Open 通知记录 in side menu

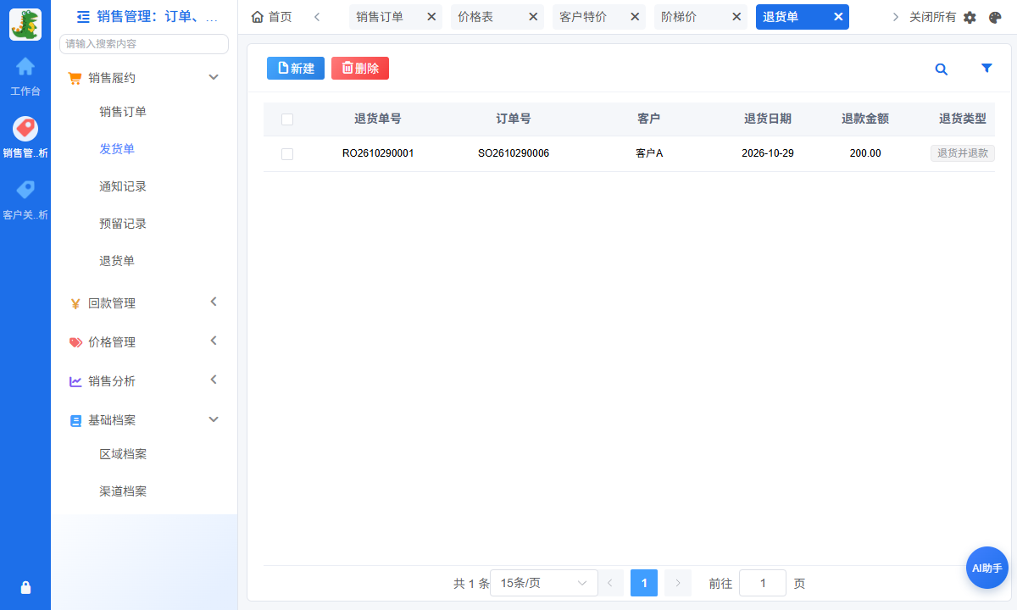[x=123, y=186]
